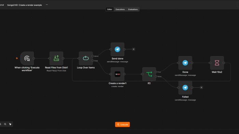Switch to the Executions tab
The width and height of the screenshot is (239, 134).
(x=120, y=10)
